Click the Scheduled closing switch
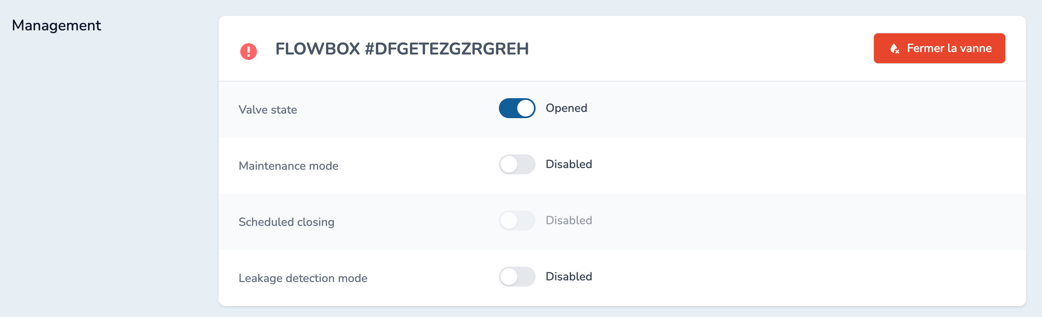Viewport: 1042px width, 317px height. (x=517, y=221)
